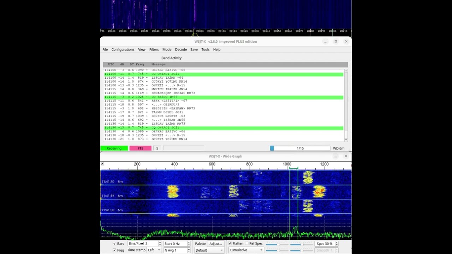Click the Spec 30 % spin box
Screen dimensions: 452x254
(326, 244)
